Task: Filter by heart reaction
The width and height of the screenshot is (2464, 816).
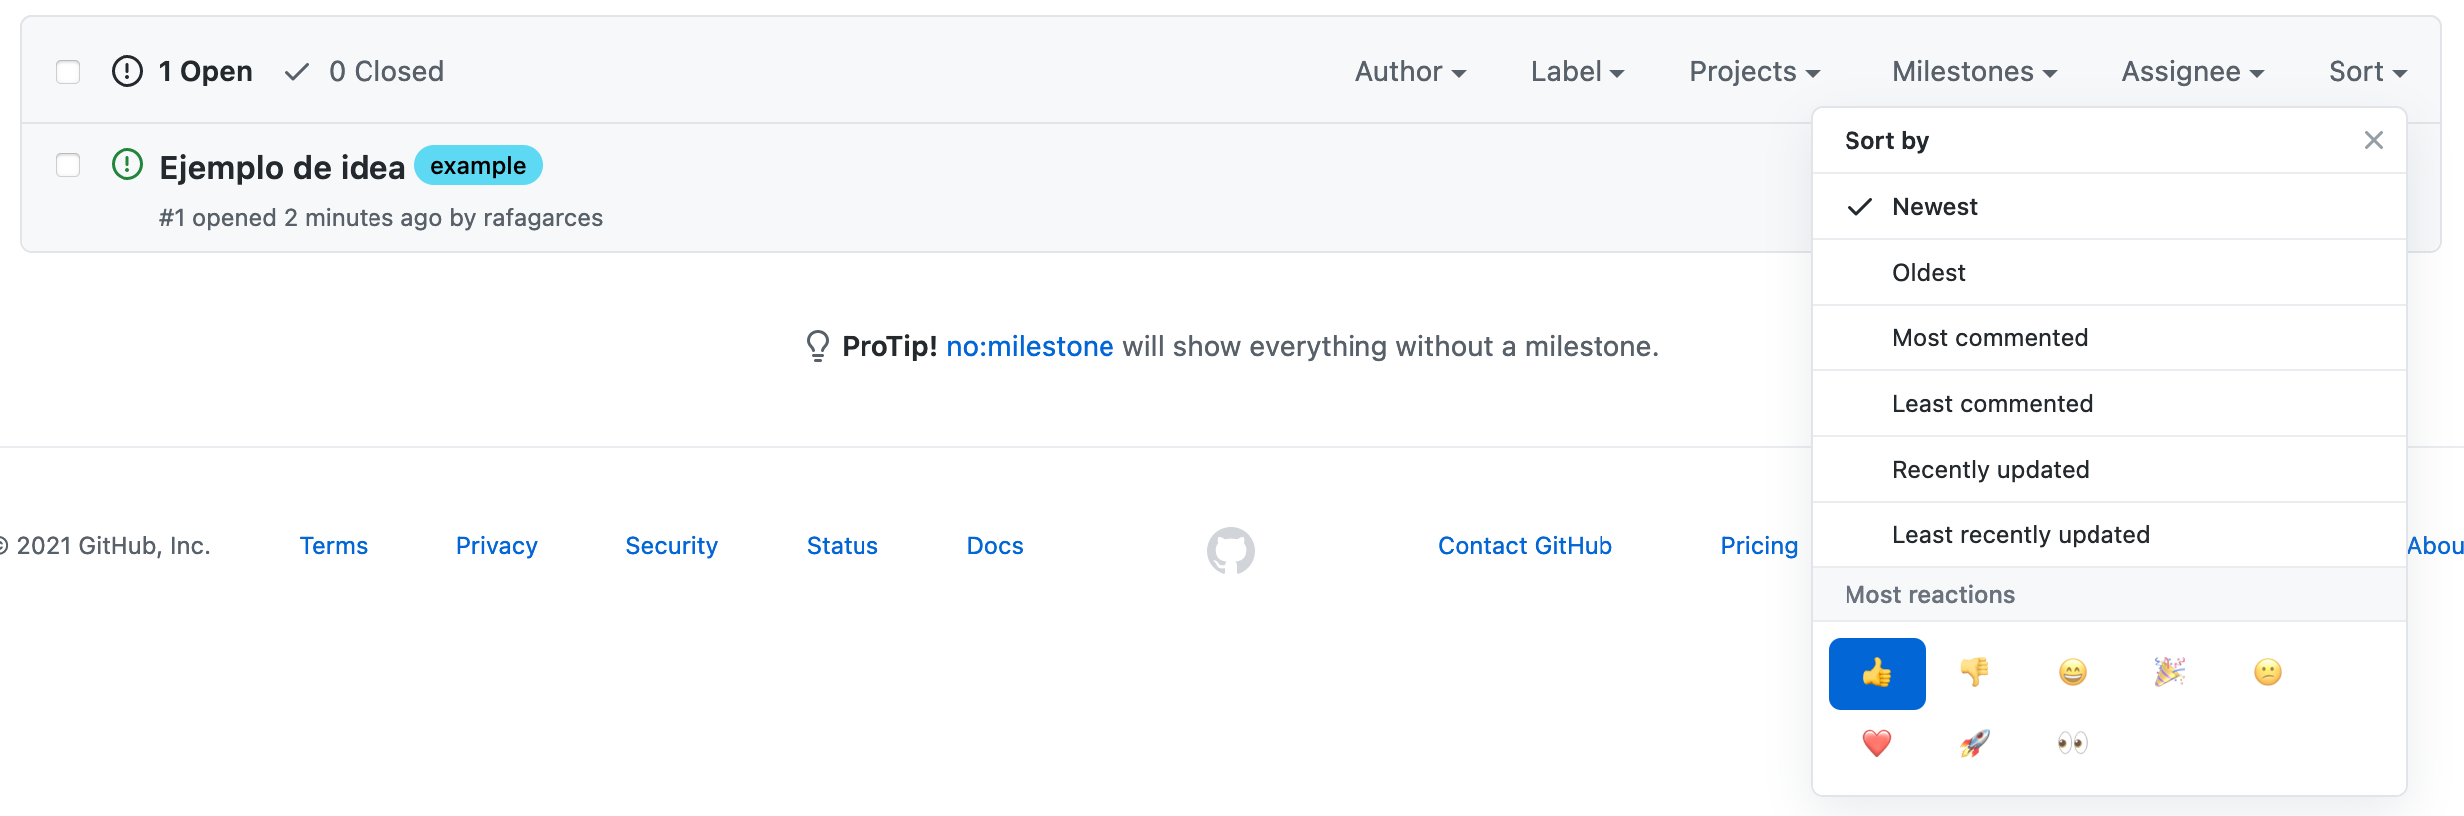Action: pos(1876,743)
